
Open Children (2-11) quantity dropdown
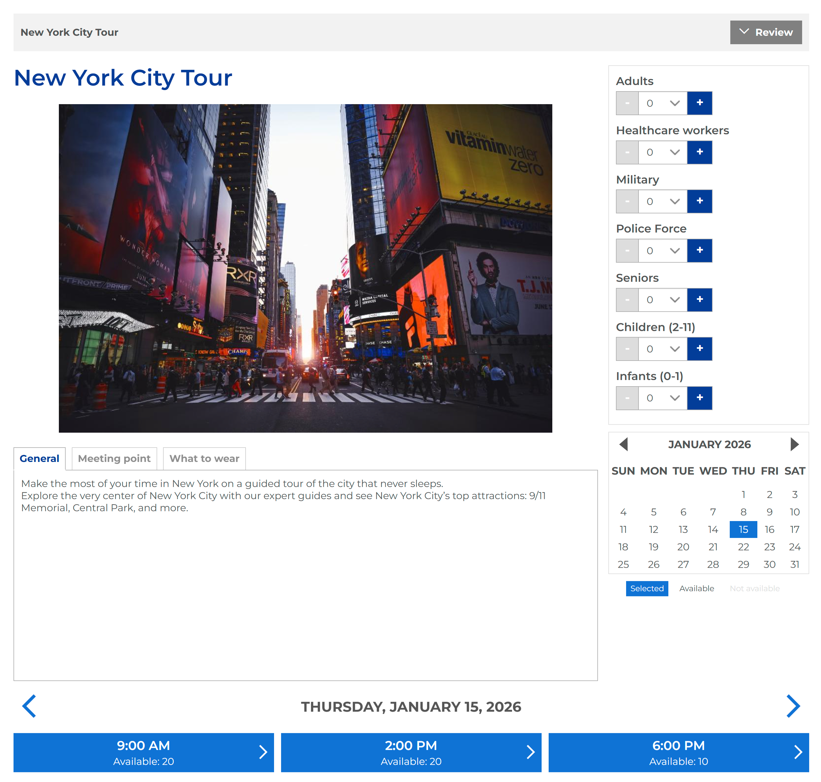click(x=662, y=349)
